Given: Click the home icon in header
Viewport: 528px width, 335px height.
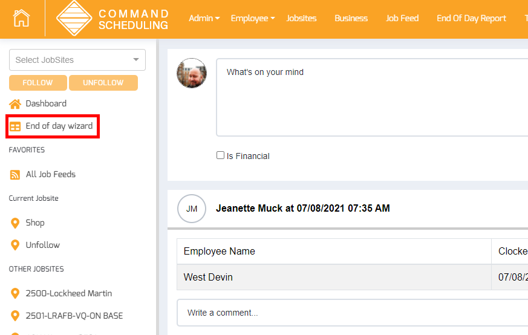Looking at the screenshot, I should click(21, 18).
